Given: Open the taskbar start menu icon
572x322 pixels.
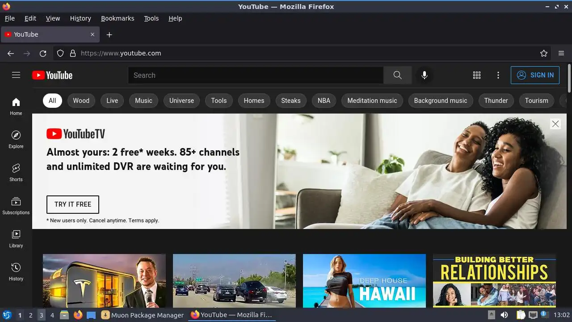Looking at the screenshot, I should tap(7, 315).
